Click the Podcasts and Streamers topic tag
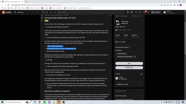186x104 pixels. 125,57
